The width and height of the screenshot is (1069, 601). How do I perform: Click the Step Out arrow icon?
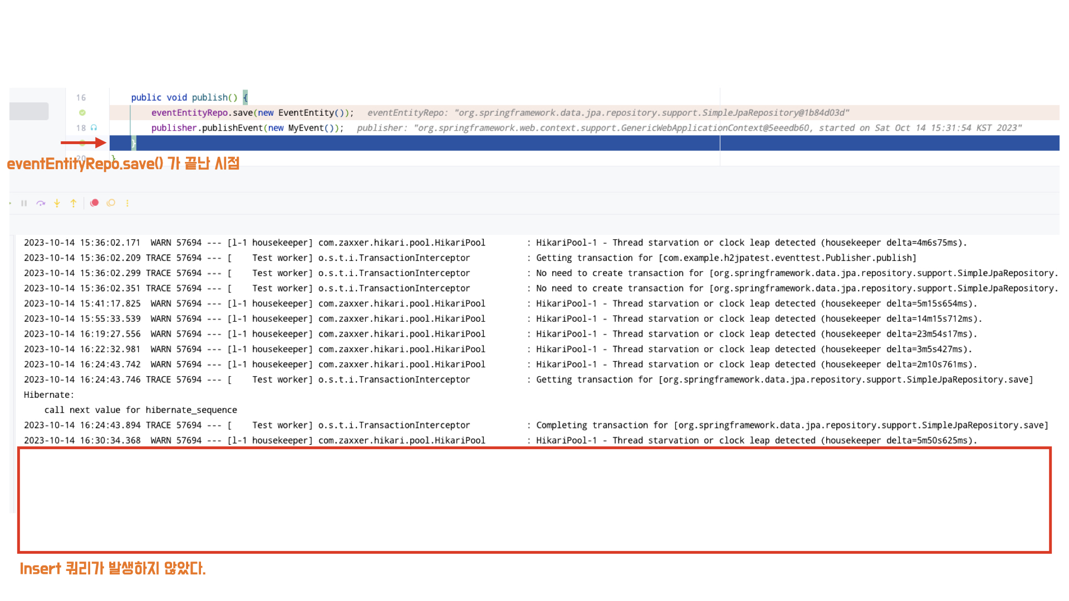[73, 203]
